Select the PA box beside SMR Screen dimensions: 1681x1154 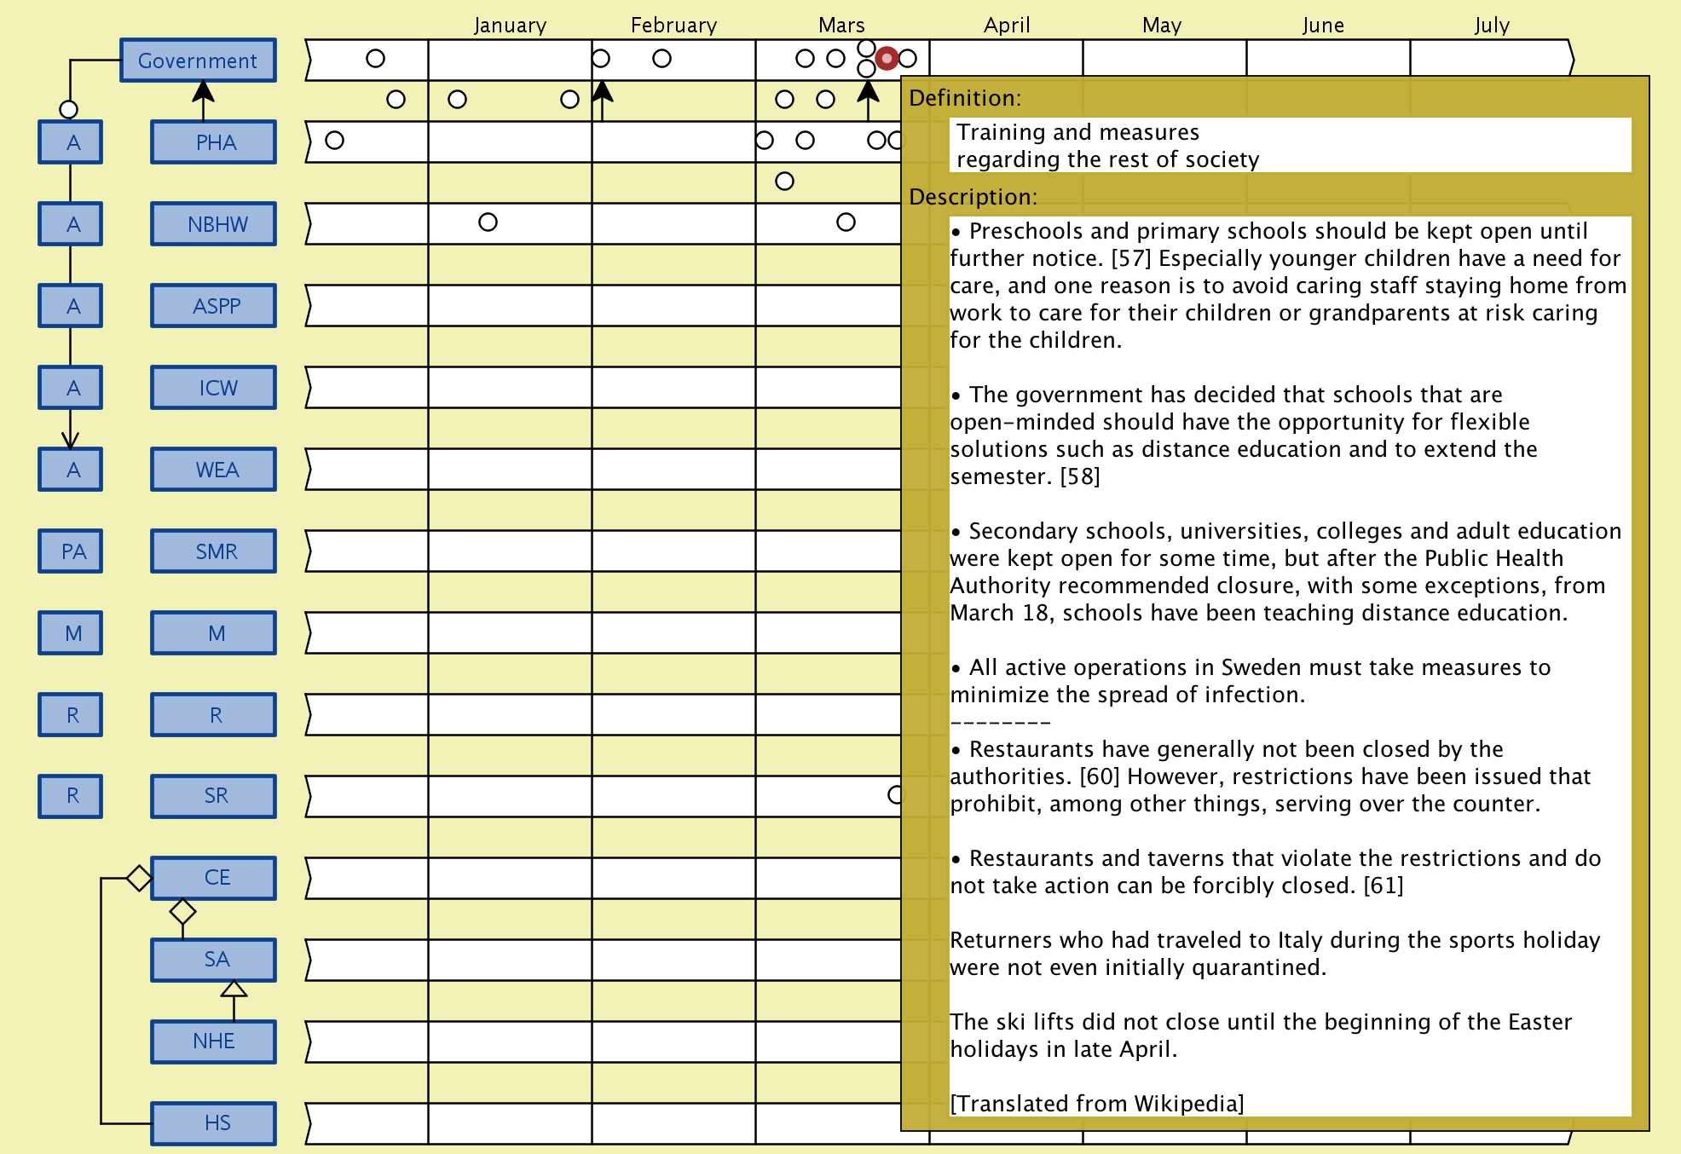coord(72,551)
